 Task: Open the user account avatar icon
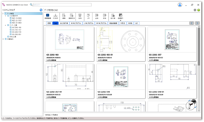pyautogui.click(x=180, y=5)
